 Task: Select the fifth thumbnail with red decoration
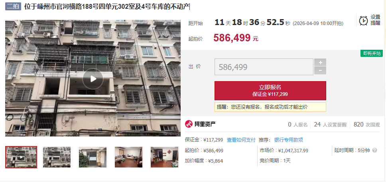point(164,157)
